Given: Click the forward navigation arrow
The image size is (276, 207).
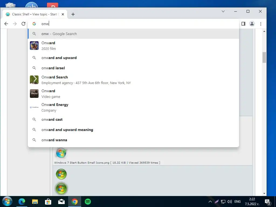Looking at the screenshot, I should [x=15, y=24].
